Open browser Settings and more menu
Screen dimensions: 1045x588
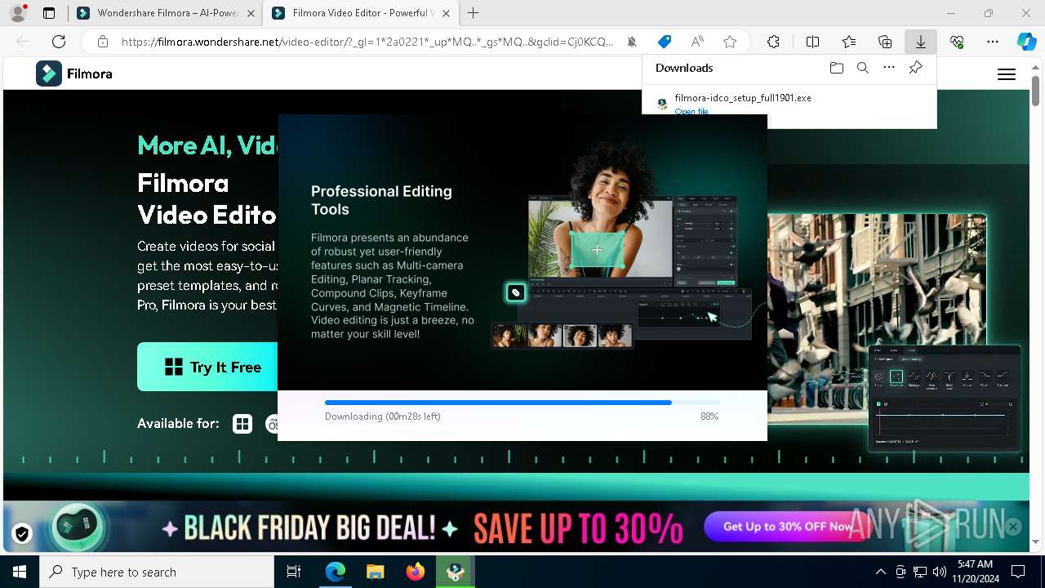tap(993, 42)
